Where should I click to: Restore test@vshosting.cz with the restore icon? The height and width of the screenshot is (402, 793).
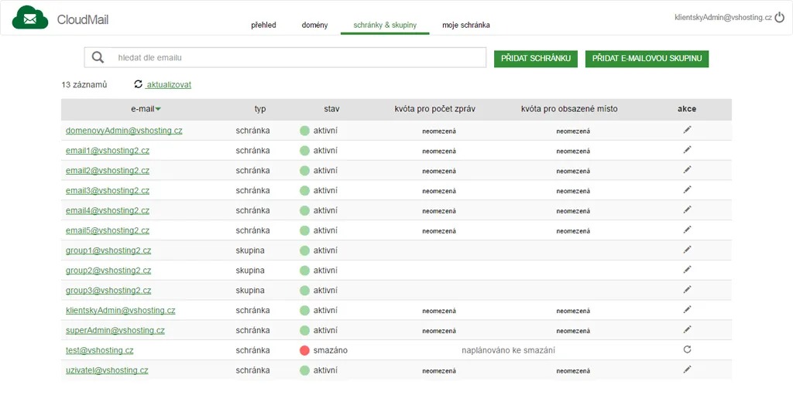[x=687, y=349]
